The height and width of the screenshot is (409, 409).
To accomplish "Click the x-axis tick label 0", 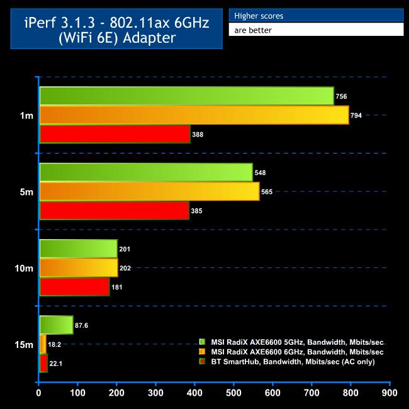I will tap(38, 393).
